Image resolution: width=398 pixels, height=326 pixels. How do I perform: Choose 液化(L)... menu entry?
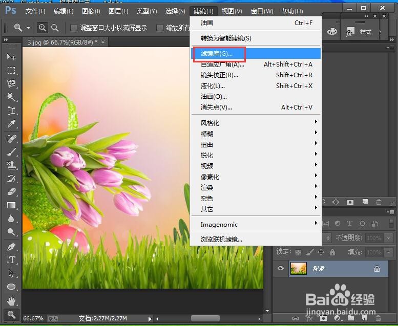tap(256, 86)
